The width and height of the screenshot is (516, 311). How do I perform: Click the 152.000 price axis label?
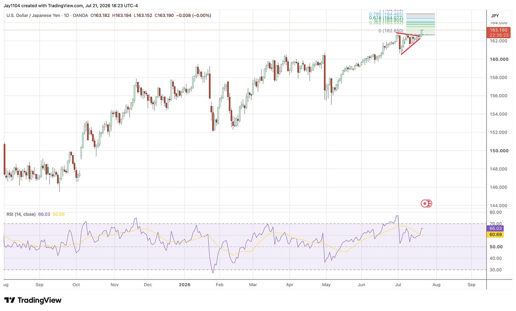(x=499, y=132)
